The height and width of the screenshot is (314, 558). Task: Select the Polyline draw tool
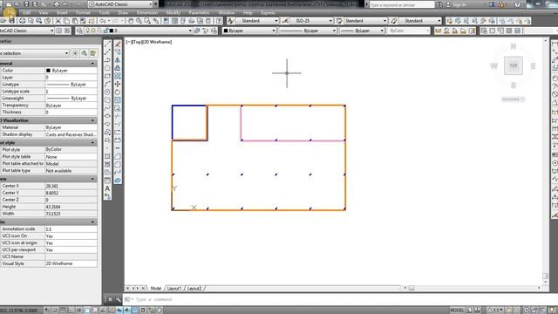click(x=107, y=60)
